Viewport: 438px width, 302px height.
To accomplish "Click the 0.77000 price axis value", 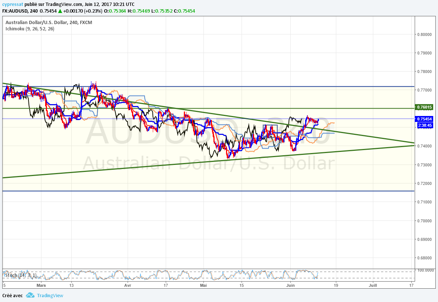I will [x=424, y=90].
